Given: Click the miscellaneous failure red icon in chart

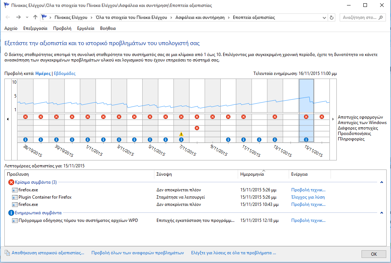Looking at the screenshot, I should 197,128.
